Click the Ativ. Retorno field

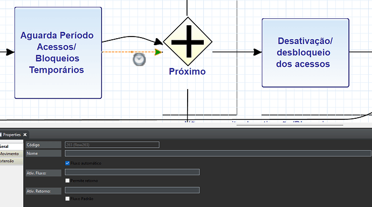pos(132,190)
